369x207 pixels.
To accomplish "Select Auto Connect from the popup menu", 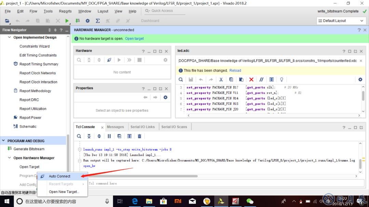I will 59,176.
